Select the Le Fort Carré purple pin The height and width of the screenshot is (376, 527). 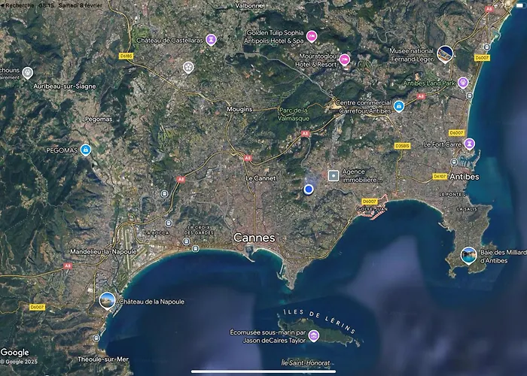pyautogui.click(x=469, y=144)
